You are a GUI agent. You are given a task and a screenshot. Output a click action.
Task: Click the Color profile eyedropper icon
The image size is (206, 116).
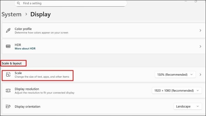click(x=8, y=31)
